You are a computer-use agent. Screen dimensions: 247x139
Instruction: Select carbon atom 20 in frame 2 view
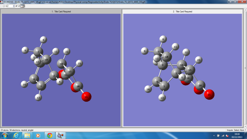(x=200, y=86)
